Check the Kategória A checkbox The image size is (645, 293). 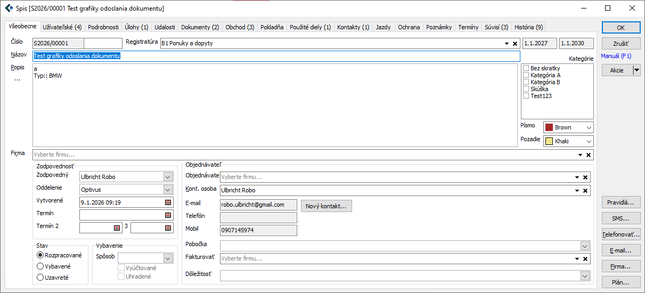[526, 75]
